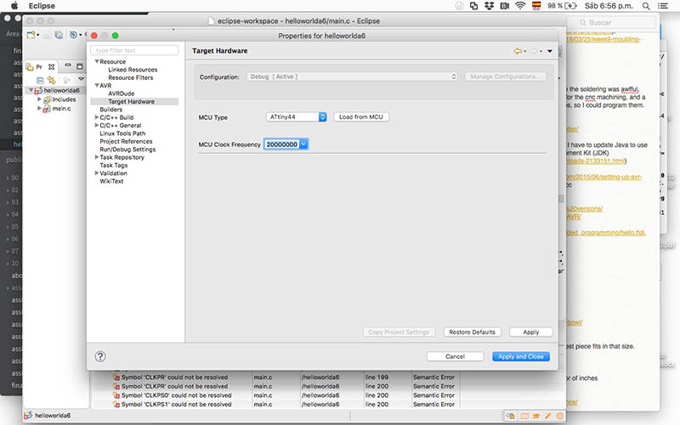Select WikiText page
This screenshot has height=425, width=680.
[111, 181]
